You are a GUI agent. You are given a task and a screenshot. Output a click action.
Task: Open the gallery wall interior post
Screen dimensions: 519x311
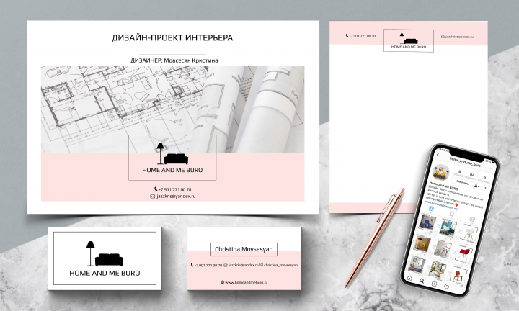[x=438, y=271]
